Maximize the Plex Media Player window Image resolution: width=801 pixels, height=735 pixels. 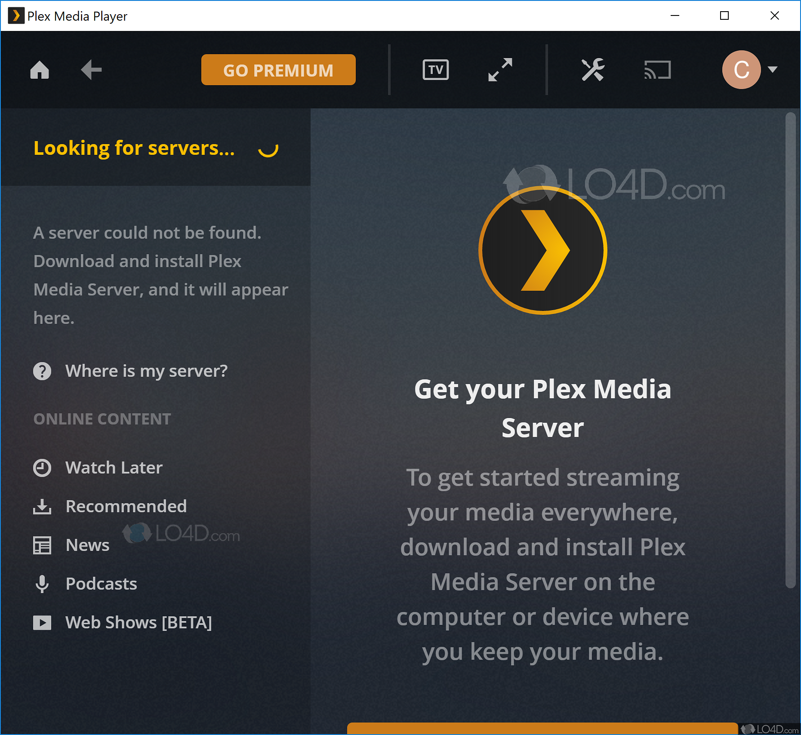[x=724, y=16]
